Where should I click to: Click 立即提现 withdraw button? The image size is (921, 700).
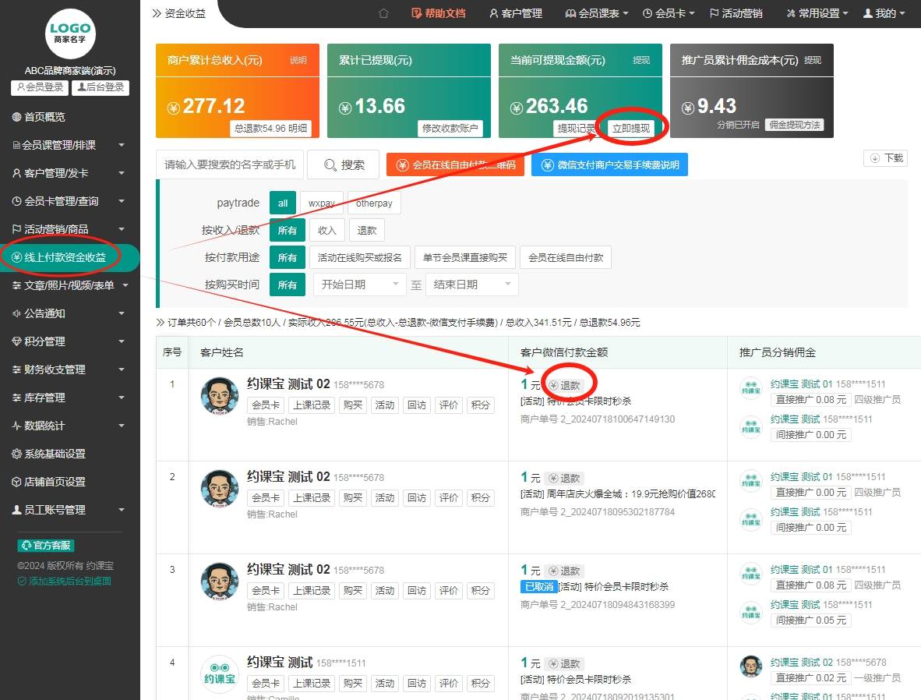(631, 128)
